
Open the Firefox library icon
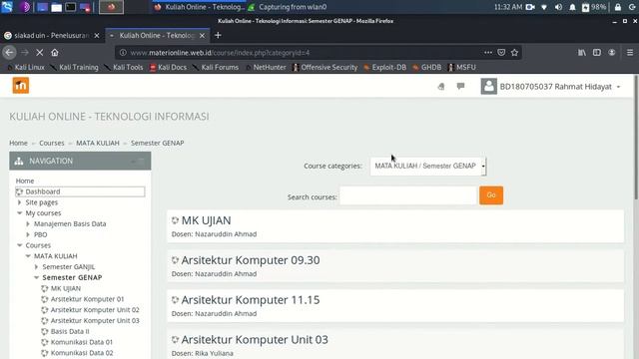coord(582,53)
